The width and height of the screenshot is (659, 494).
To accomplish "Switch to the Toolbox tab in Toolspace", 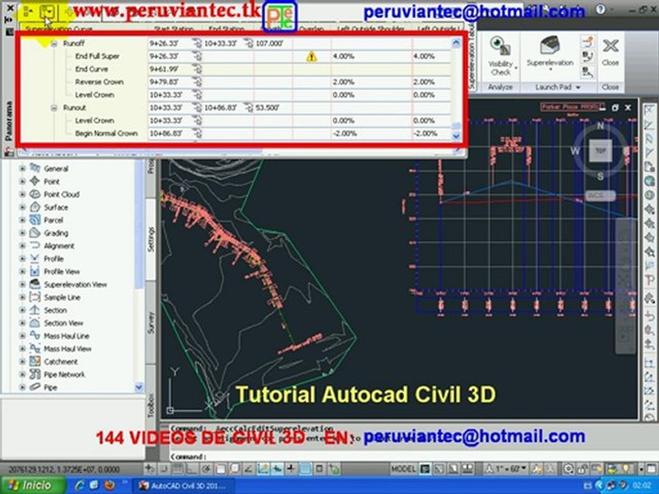I will tap(151, 405).
